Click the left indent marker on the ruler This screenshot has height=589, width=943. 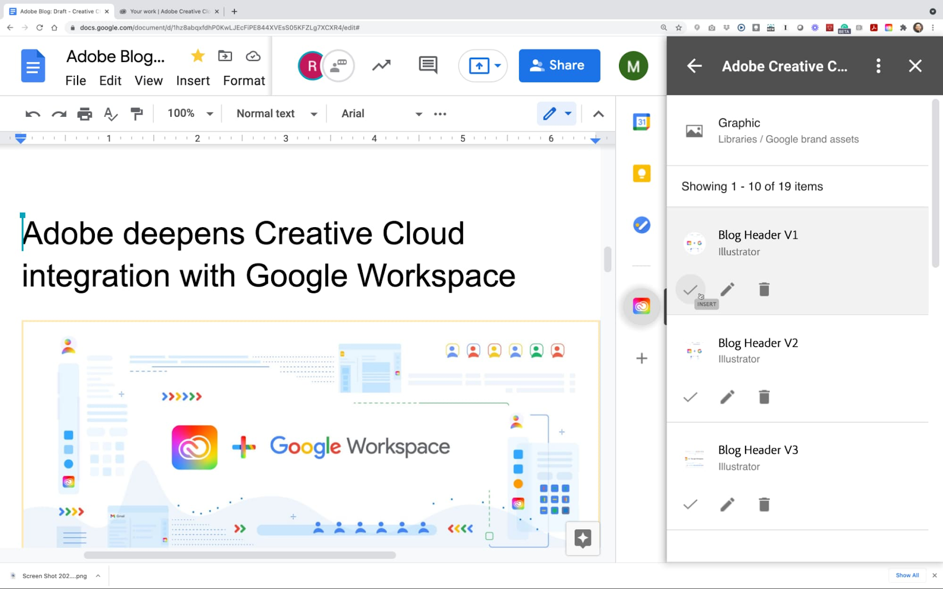(21, 139)
